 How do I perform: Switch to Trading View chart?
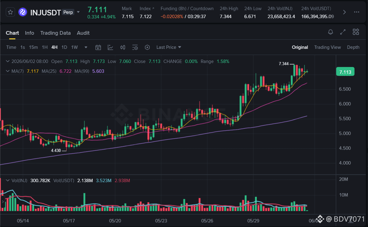(327, 47)
